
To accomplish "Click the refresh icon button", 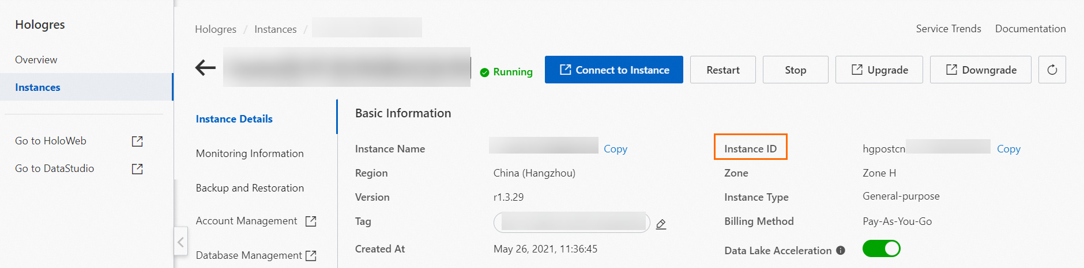I will [1052, 70].
